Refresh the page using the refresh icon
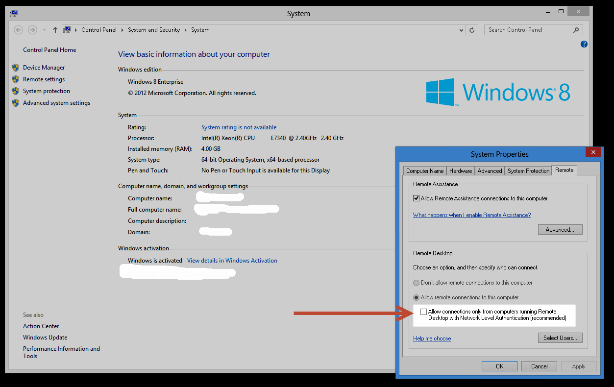 point(471,30)
